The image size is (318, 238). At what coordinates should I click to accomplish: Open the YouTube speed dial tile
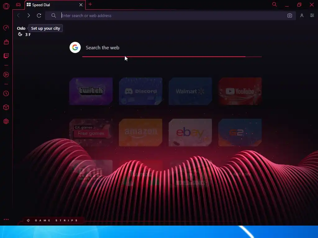[240, 91]
